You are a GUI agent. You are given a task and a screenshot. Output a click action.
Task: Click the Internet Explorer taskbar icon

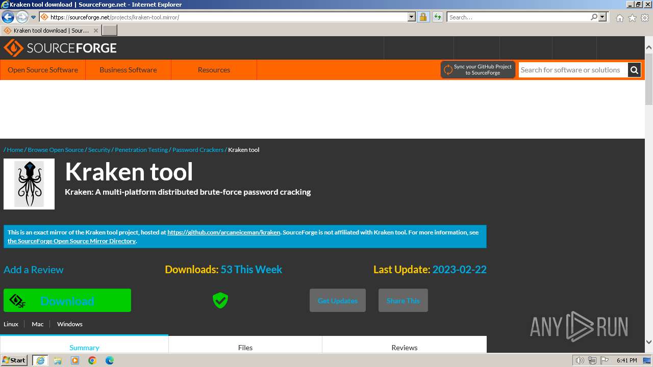tap(40, 360)
